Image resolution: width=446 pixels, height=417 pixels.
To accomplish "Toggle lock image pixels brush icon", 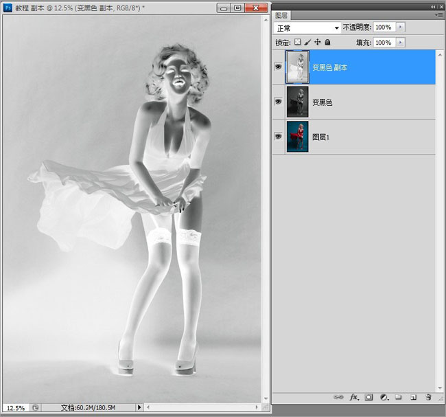I will [307, 42].
